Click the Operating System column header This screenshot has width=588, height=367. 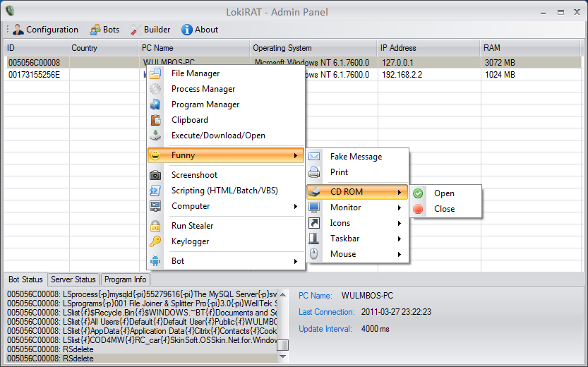pyautogui.click(x=313, y=48)
